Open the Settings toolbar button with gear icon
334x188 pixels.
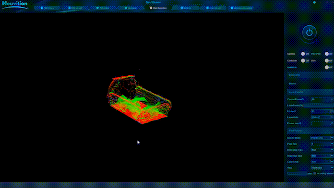186,8
